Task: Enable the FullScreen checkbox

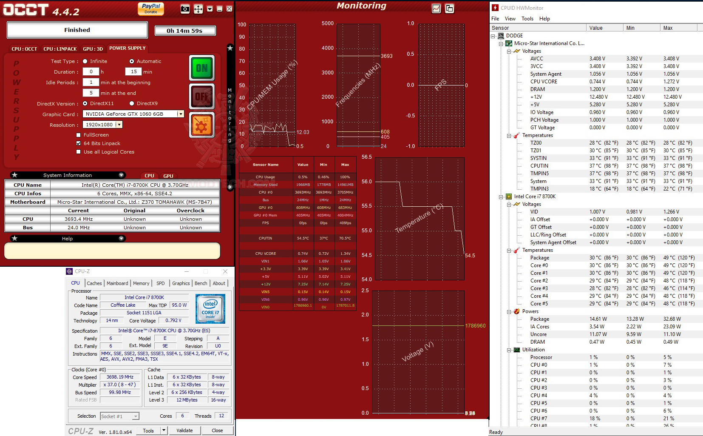Action: tap(78, 135)
